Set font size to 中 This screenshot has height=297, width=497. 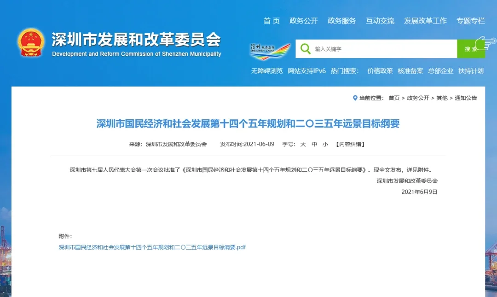pos(314,145)
